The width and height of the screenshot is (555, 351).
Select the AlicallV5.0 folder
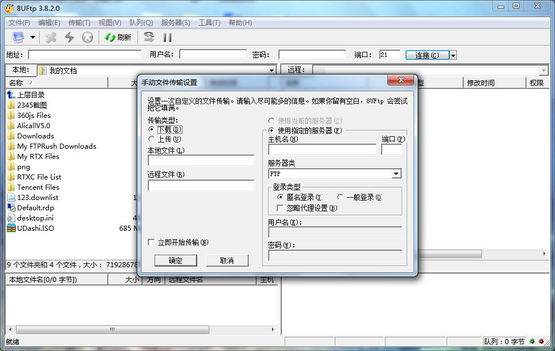[x=29, y=125]
